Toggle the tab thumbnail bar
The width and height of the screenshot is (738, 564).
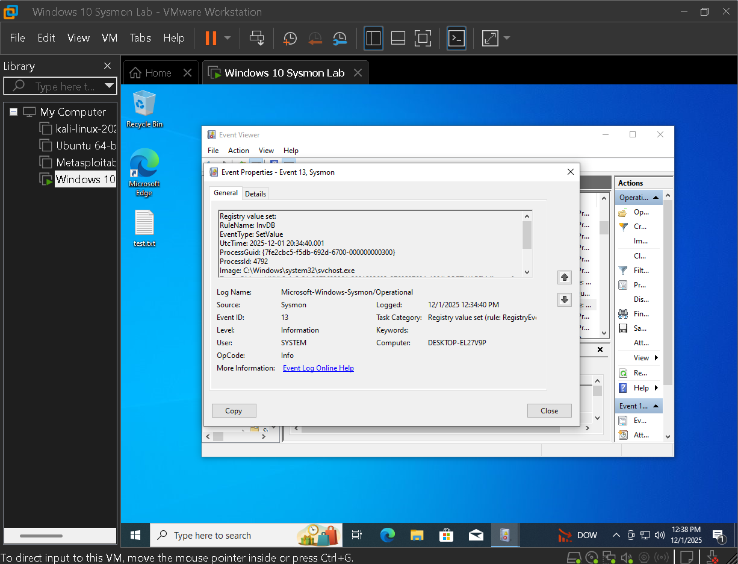coord(398,38)
